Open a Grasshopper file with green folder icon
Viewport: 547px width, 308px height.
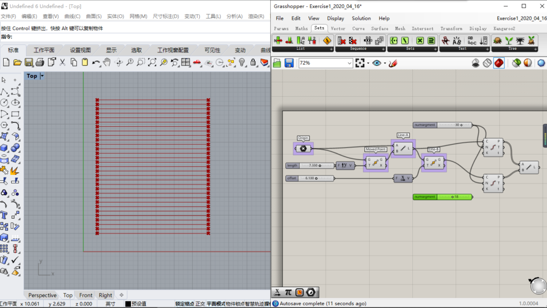coord(277,63)
